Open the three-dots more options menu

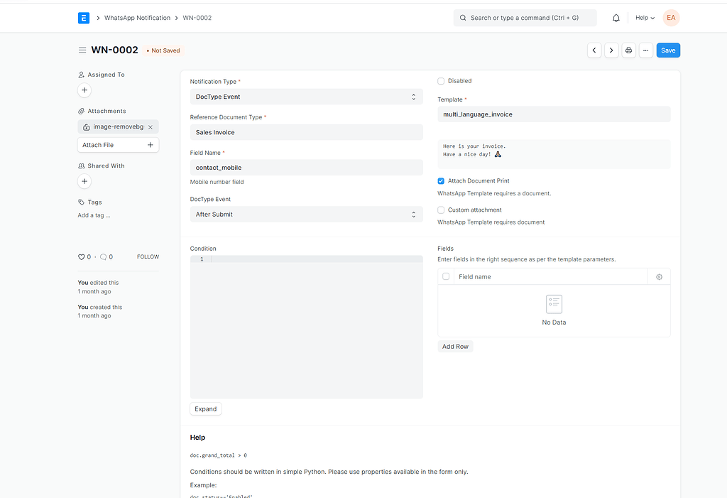point(645,50)
